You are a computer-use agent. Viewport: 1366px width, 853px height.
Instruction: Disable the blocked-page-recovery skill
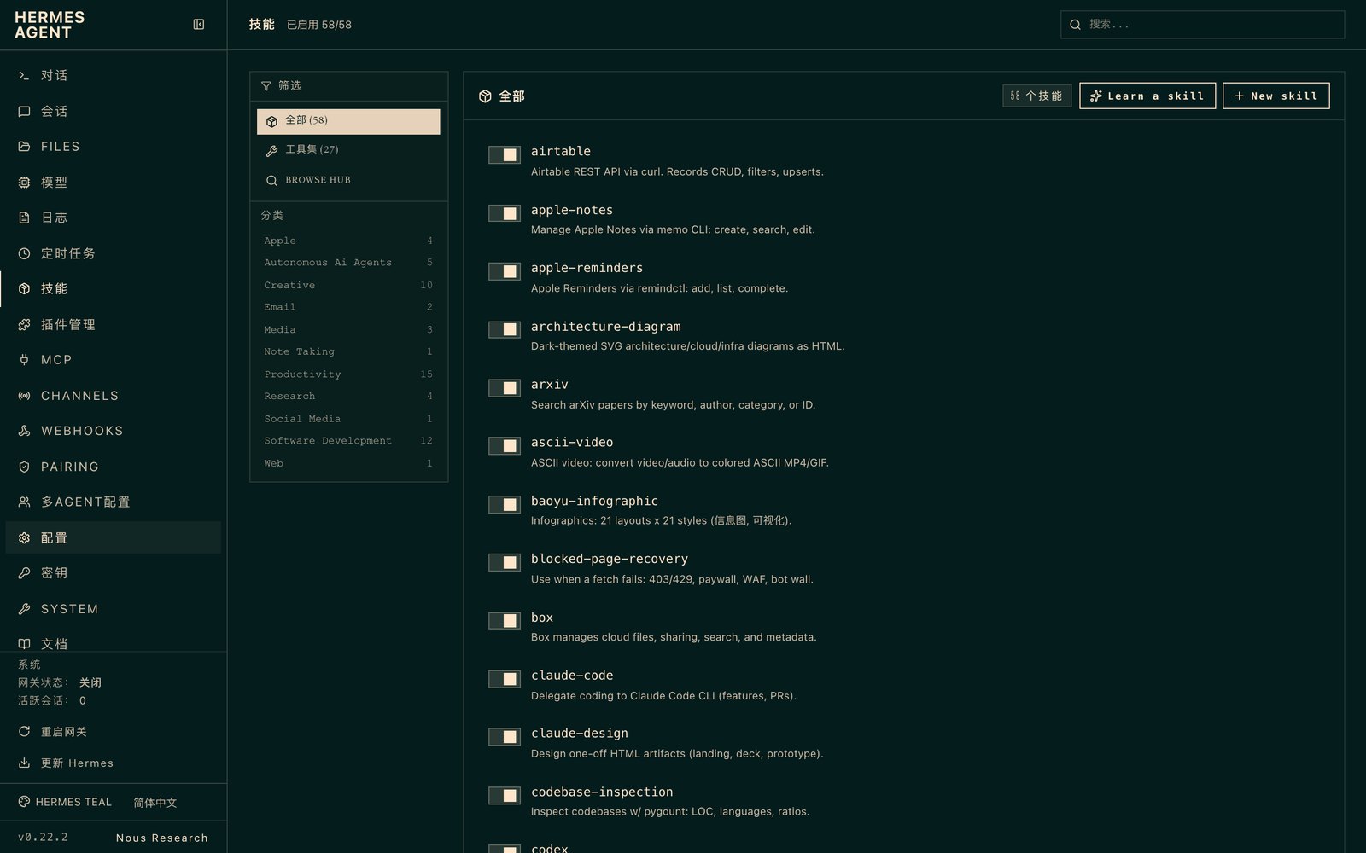[505, 562]
